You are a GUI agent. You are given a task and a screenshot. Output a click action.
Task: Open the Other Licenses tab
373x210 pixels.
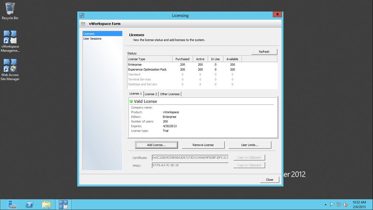click(170, 94)
